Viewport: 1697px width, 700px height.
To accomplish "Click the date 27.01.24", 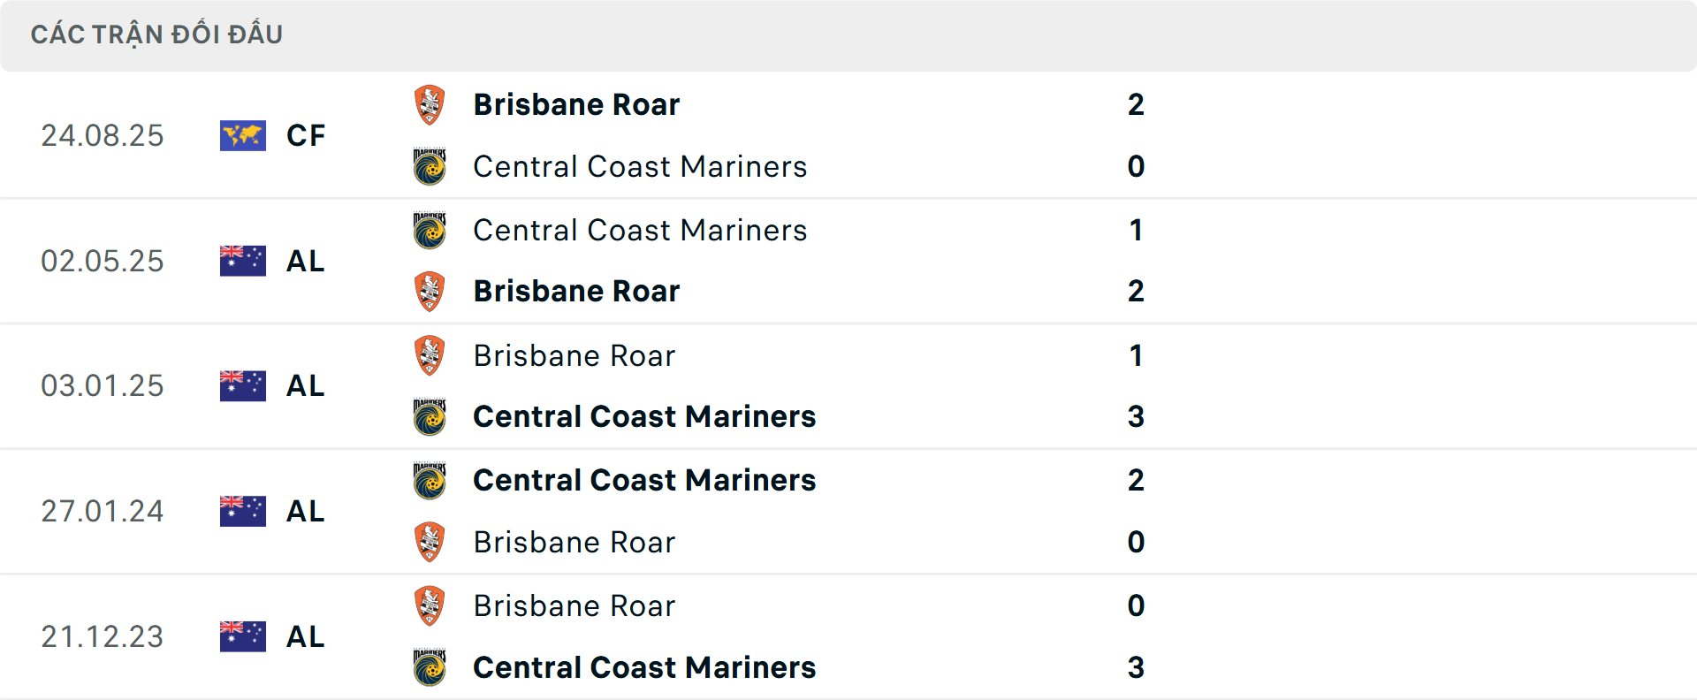I will [103, 511].
